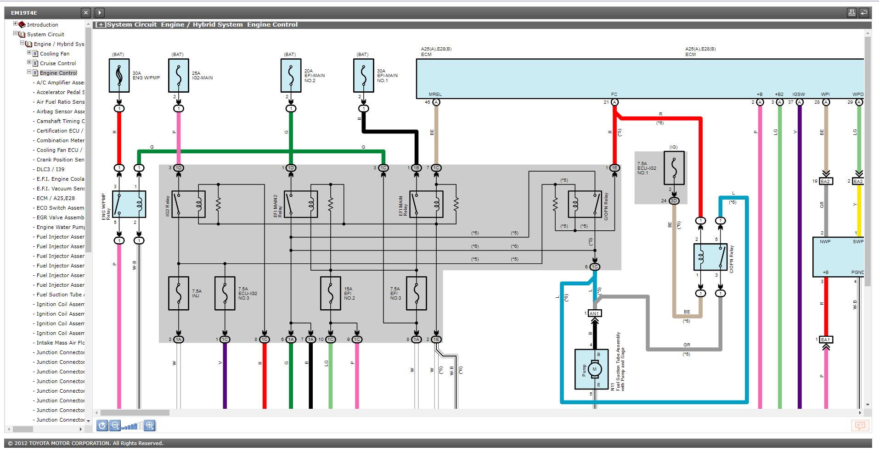Image resolution: width=879 pixels, height=451 pixels.
Task: Click the tree panel's horizontal scrollbar thumb
Action: 23,429
